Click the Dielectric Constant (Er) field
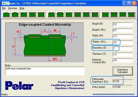The height and width of the screenshot is (97, 138). click(x=123, y=61)
